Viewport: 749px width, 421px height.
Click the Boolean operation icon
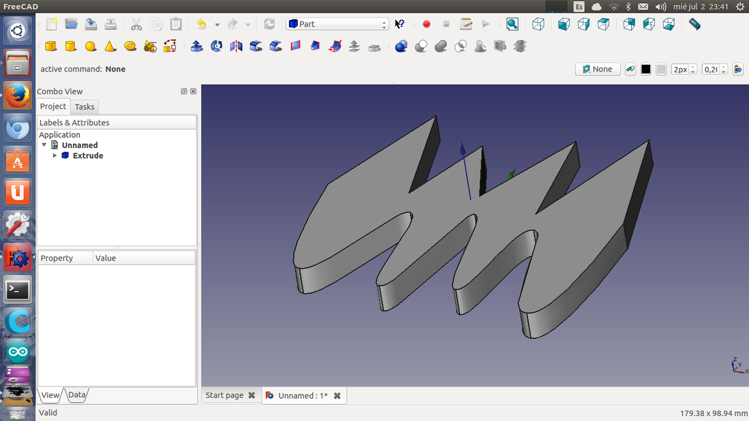click(401, 46)
